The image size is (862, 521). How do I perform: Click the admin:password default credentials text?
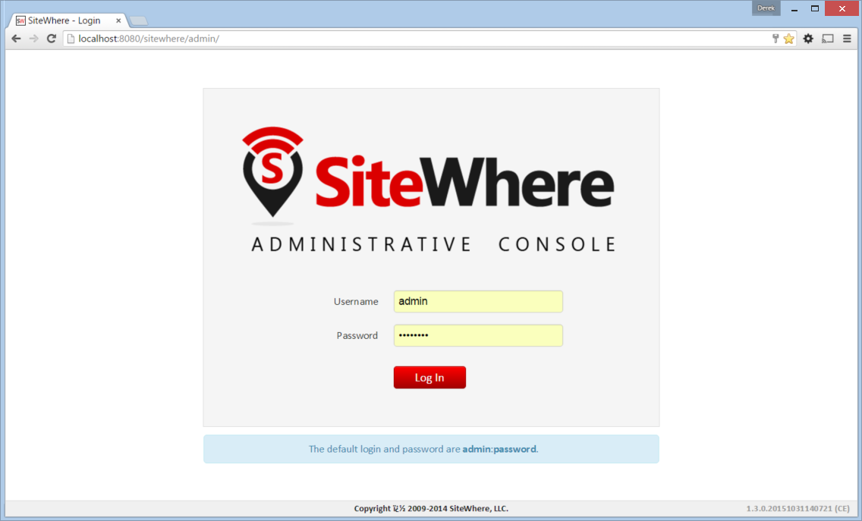pyautogui.click(x=499, y=449)
